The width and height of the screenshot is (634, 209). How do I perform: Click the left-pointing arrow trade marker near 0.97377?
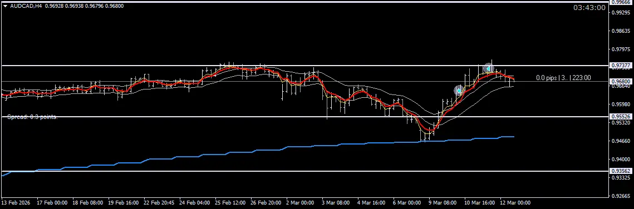pyautogui.click(x=488, y=68)
